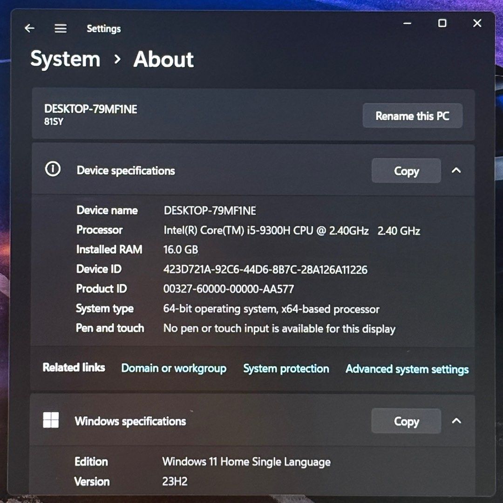The width and height of the screenshot is (503, 503).
Task: Click the Settings gear label in title bar
Action: coord(103,28)
